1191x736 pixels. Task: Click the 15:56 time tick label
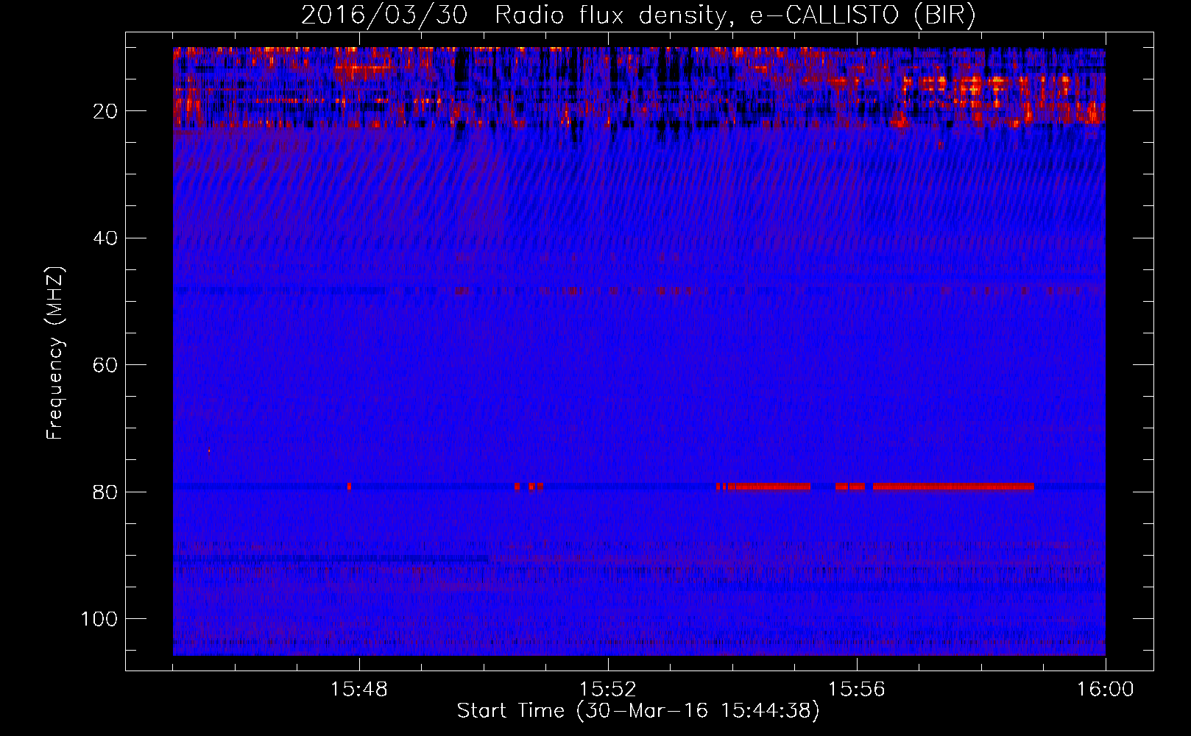coord(857,690)
